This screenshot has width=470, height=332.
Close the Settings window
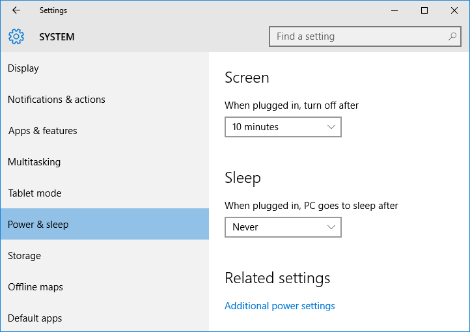tap(454, 10)
